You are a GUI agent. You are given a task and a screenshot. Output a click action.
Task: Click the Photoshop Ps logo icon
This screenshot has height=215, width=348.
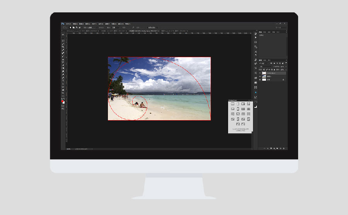tap(63, 24)
